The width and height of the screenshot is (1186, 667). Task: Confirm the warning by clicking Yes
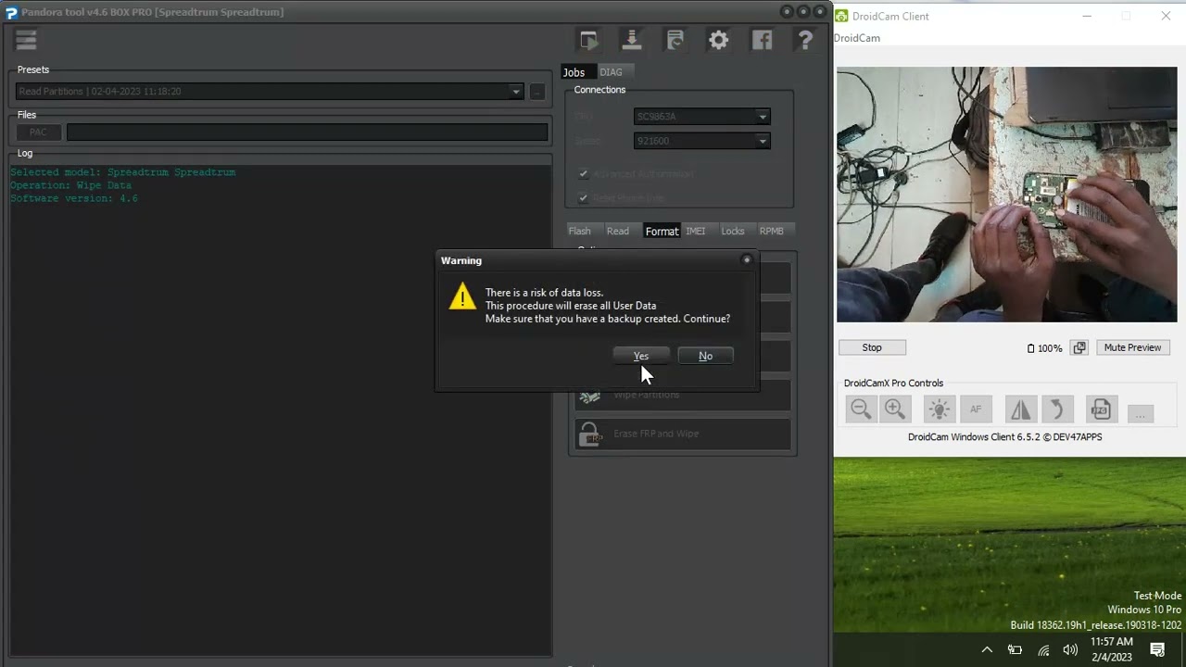click(640, 356)
